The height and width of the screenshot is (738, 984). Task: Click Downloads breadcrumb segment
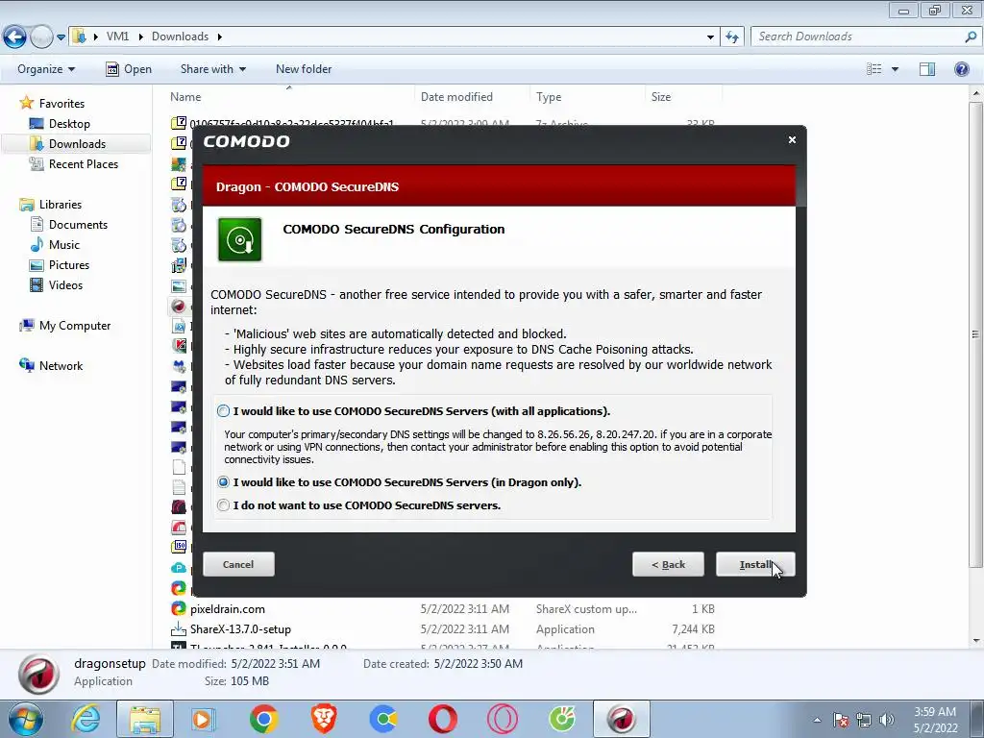[180, 37]
